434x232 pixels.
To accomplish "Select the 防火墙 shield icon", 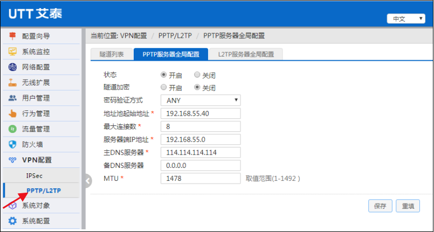I will click(x=13, y=144).
